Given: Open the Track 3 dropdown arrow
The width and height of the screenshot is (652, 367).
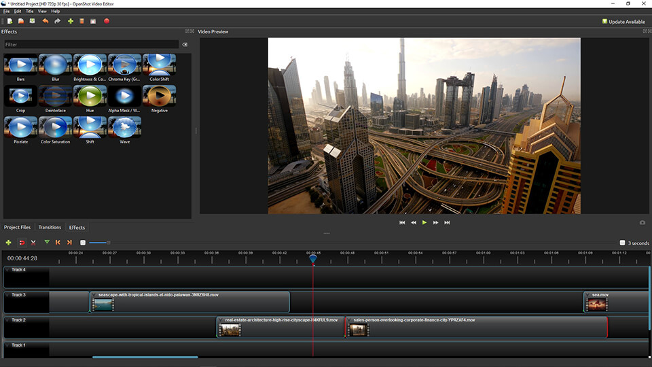Looking at the screenshot, I should [x=7, y=295].
